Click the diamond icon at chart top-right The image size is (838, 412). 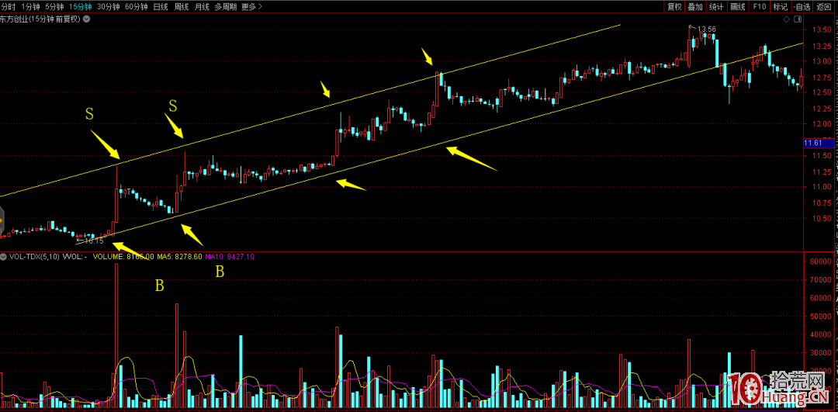pyautogui.click(x=786, y=19)
